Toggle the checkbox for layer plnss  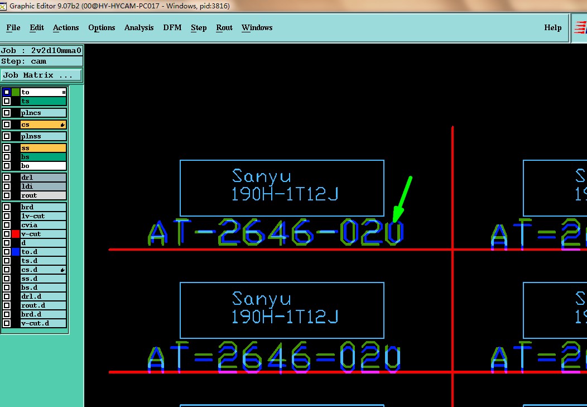6,136
